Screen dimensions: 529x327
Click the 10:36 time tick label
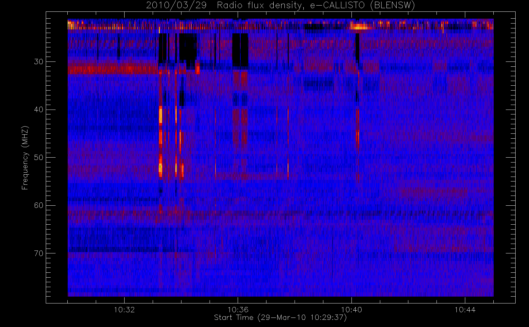point(238,309)
